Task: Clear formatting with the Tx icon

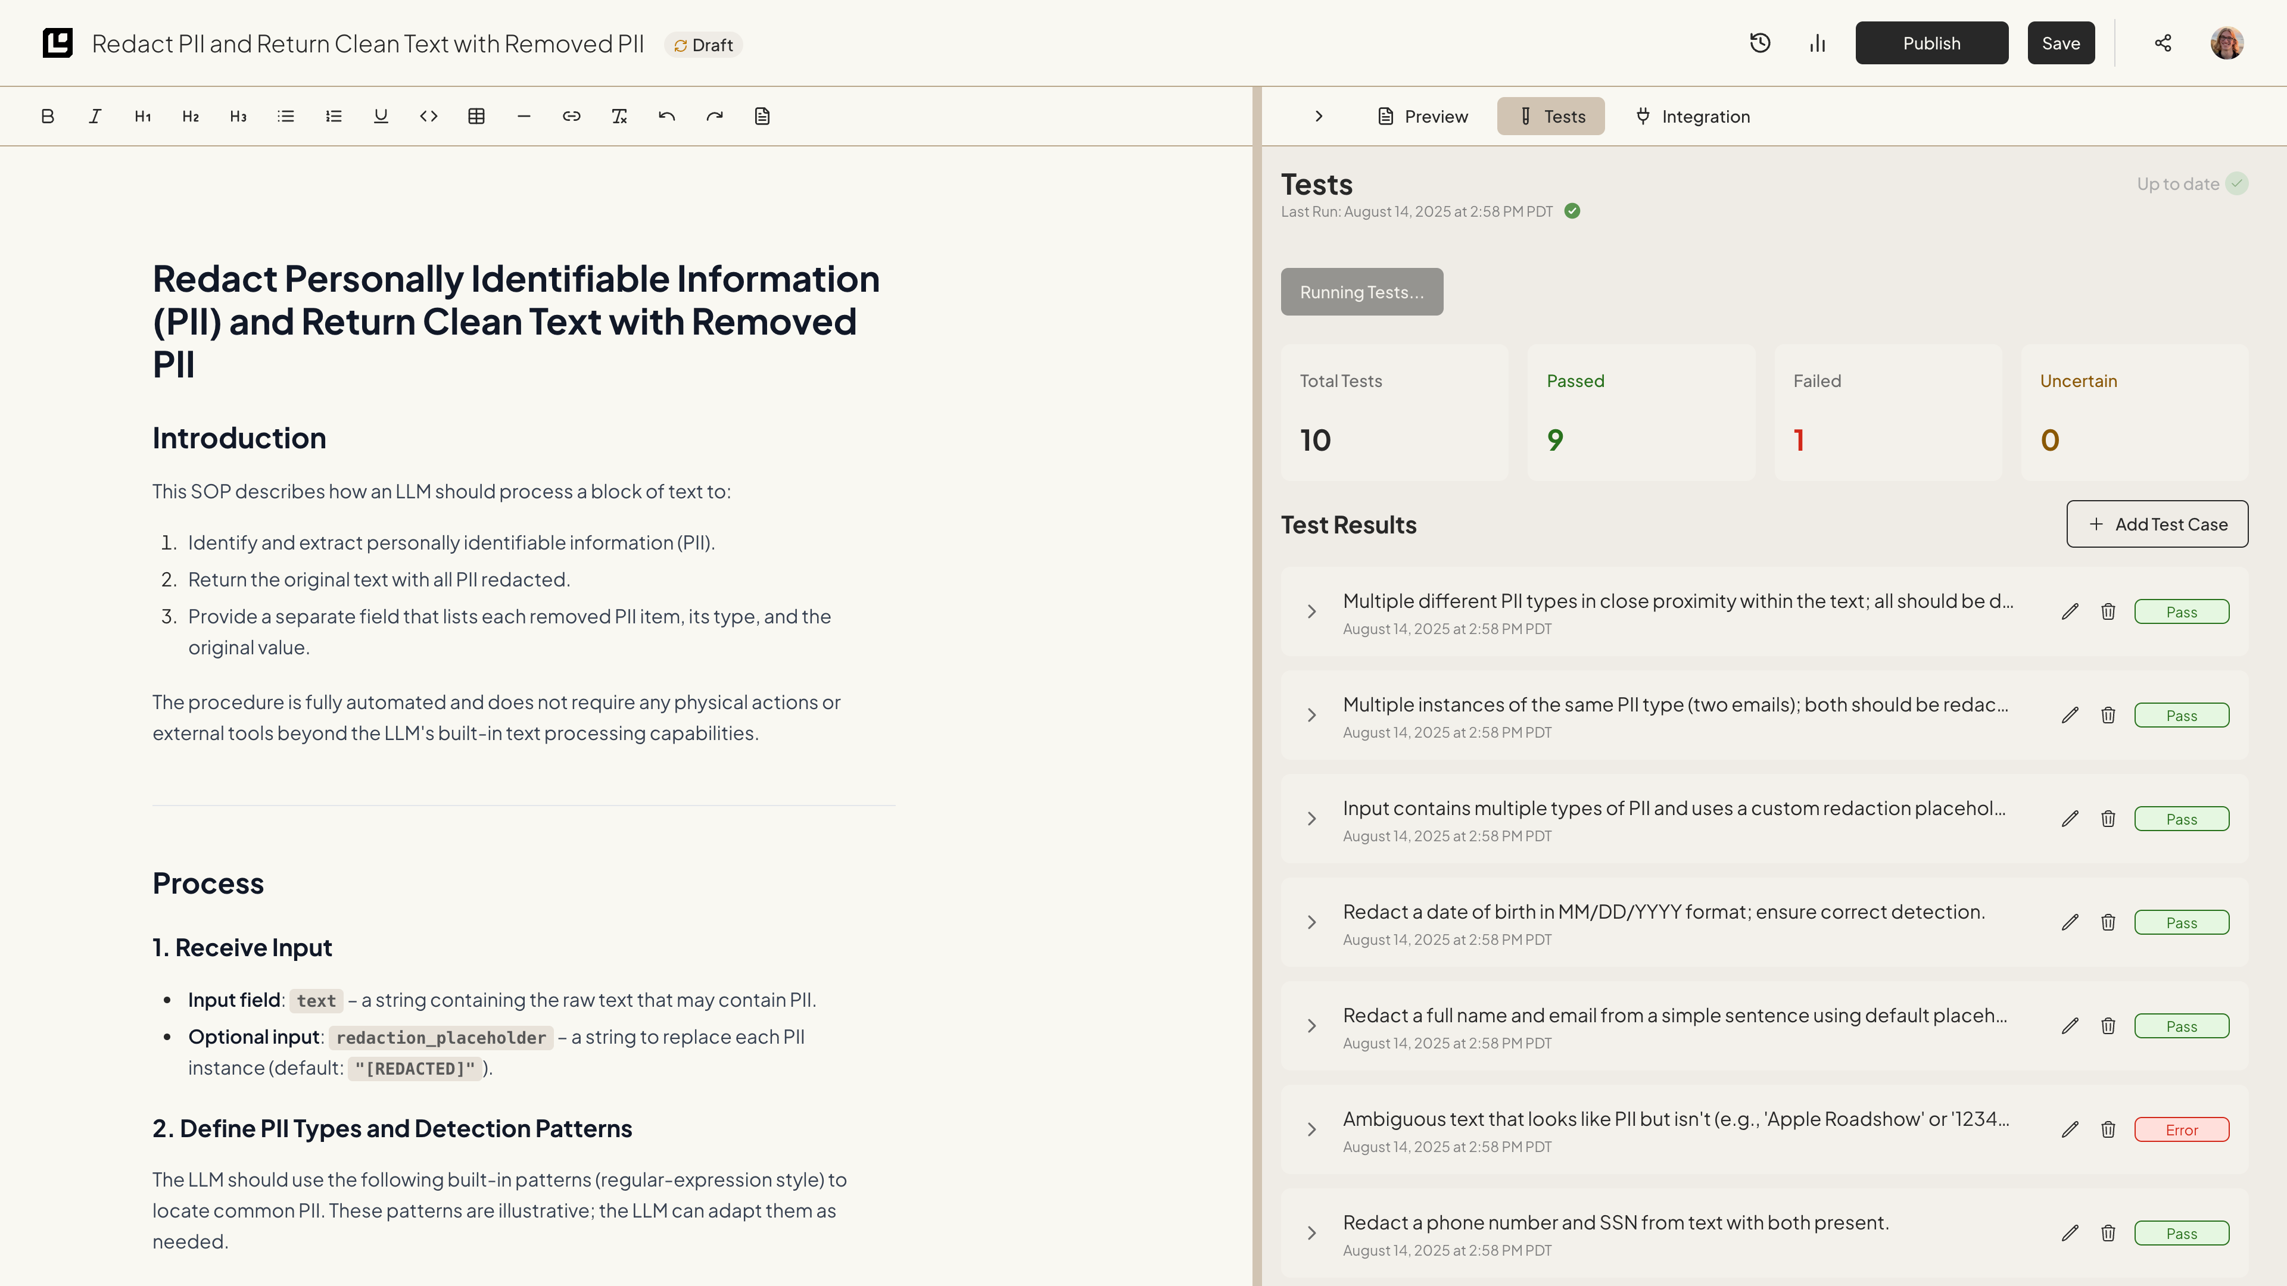Action: tap(619, 116)
